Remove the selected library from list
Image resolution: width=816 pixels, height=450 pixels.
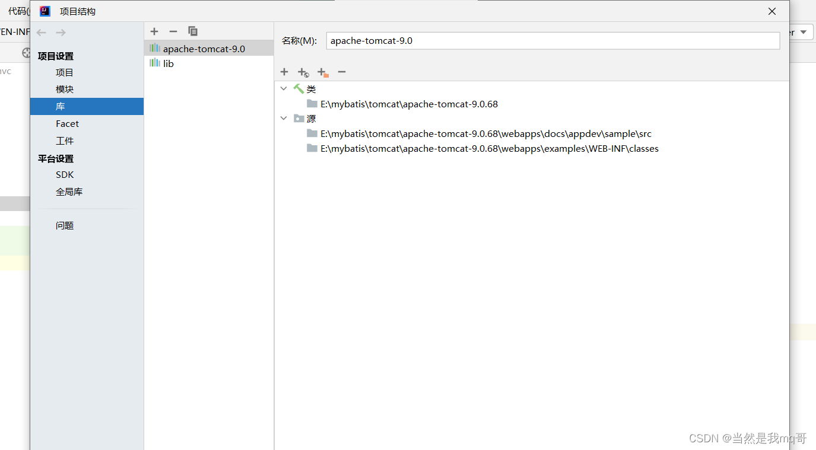click(173, 31)
